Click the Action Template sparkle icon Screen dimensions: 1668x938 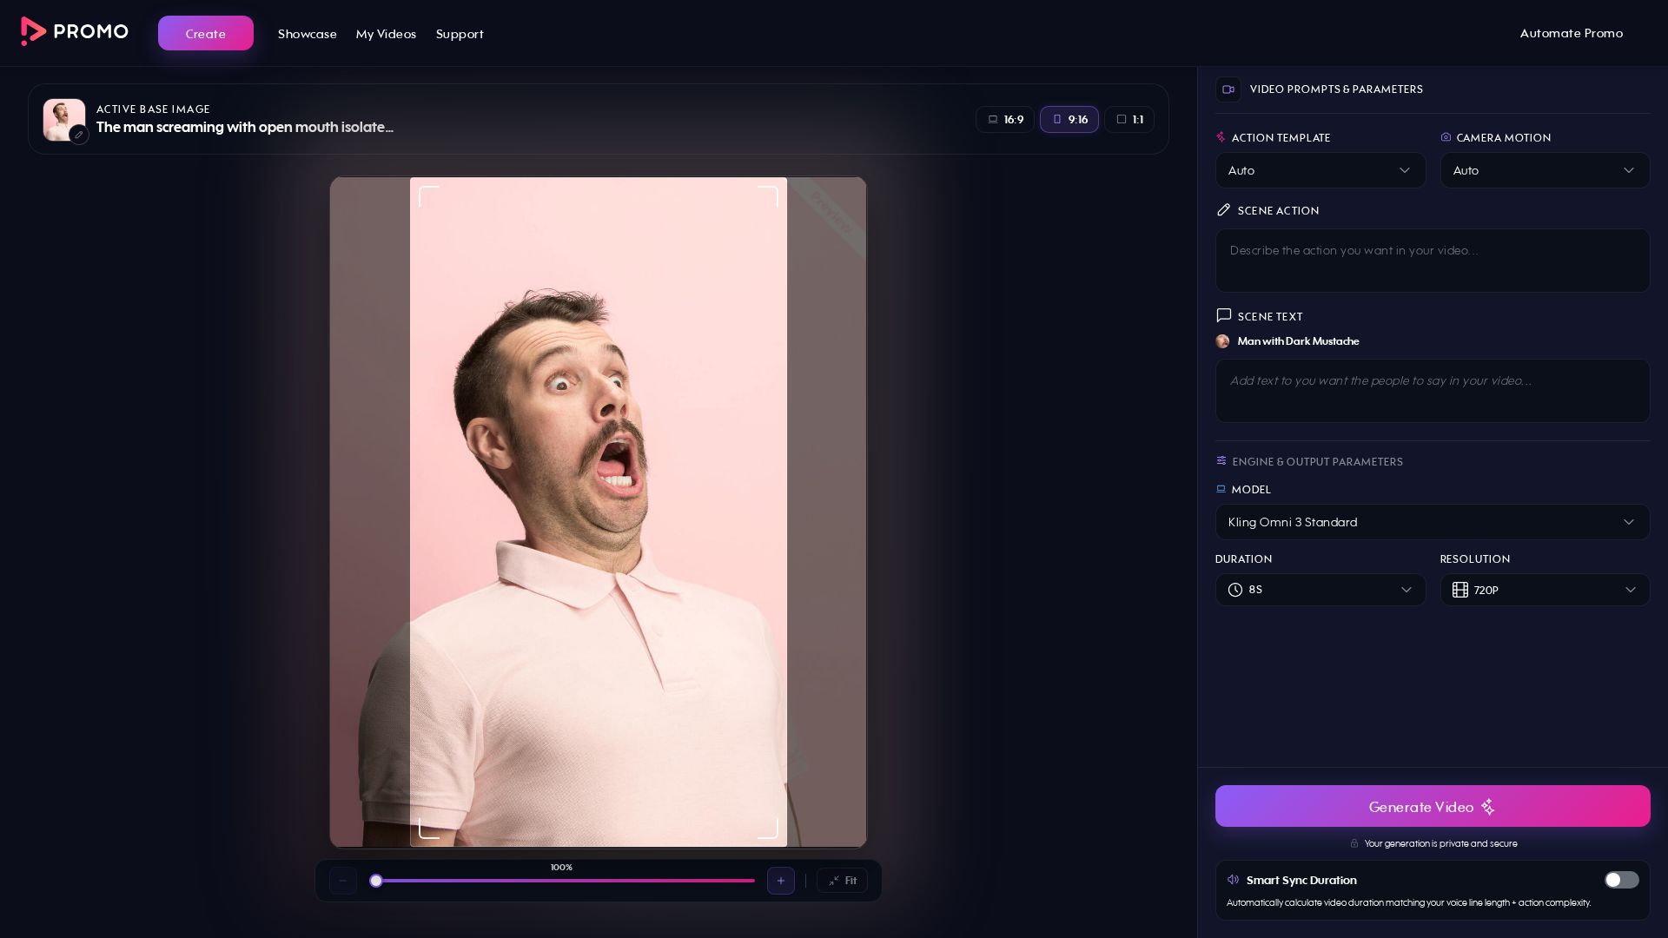[x=1221, y=137]
